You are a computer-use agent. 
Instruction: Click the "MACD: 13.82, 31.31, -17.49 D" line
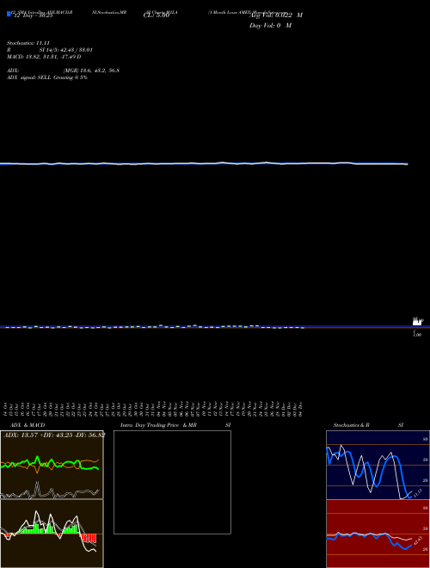(44, 57)
